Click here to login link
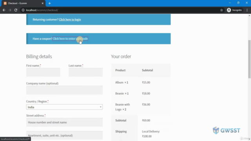 point(70,20)
